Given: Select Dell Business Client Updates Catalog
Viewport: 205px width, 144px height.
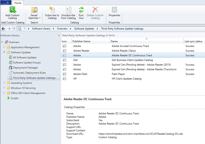Looking at the screenshot, I should (x=132, y=60).
